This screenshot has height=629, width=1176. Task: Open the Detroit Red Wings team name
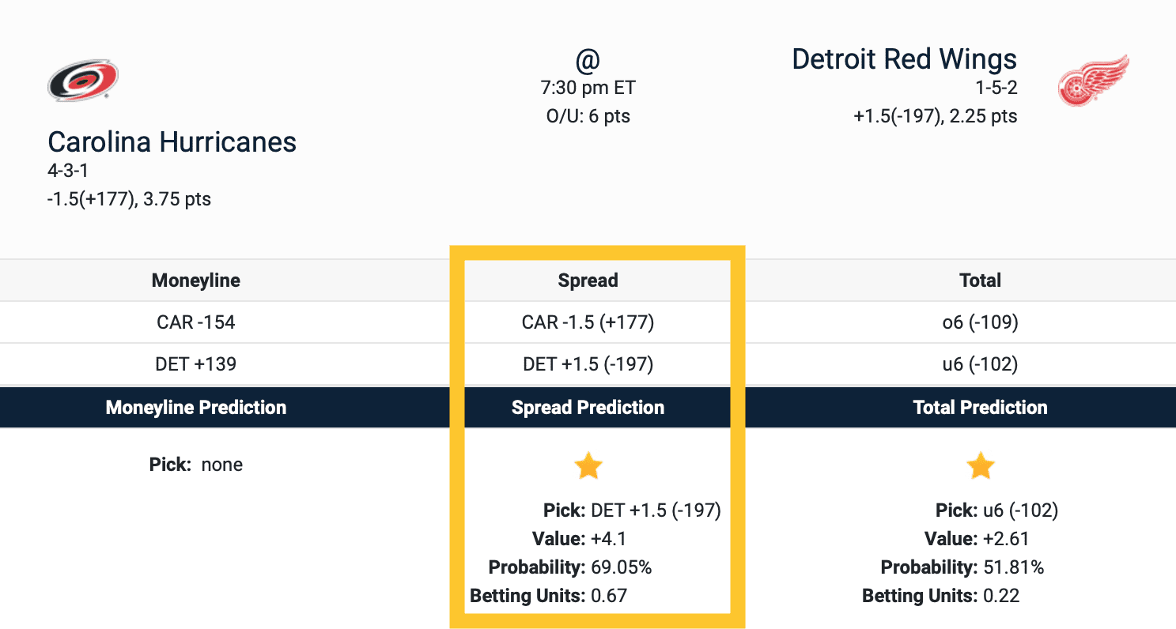(904, 59)
